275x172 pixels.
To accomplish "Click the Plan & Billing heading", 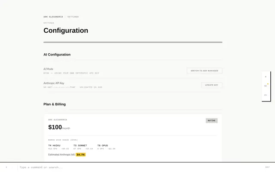I will (x=55, y=104).
